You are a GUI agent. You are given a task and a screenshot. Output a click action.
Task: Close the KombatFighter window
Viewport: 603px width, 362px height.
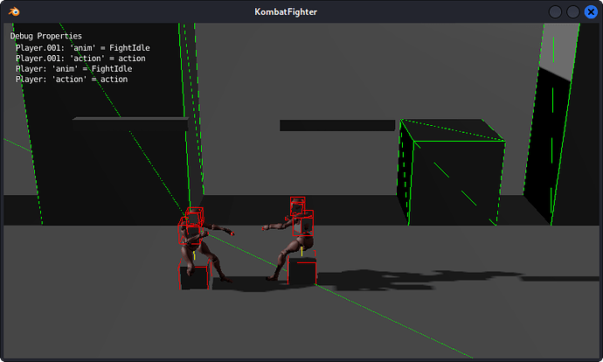click(x=591, y=12)
